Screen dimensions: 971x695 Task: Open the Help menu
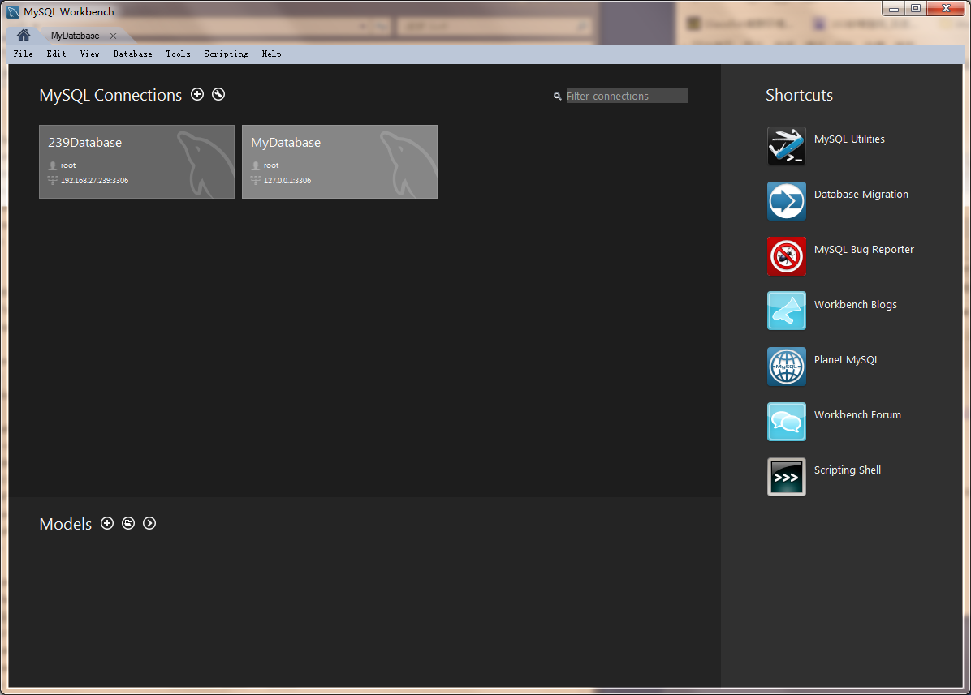[271, 54]
